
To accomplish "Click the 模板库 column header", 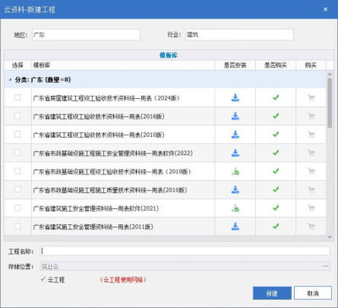I will pos(123,65).
